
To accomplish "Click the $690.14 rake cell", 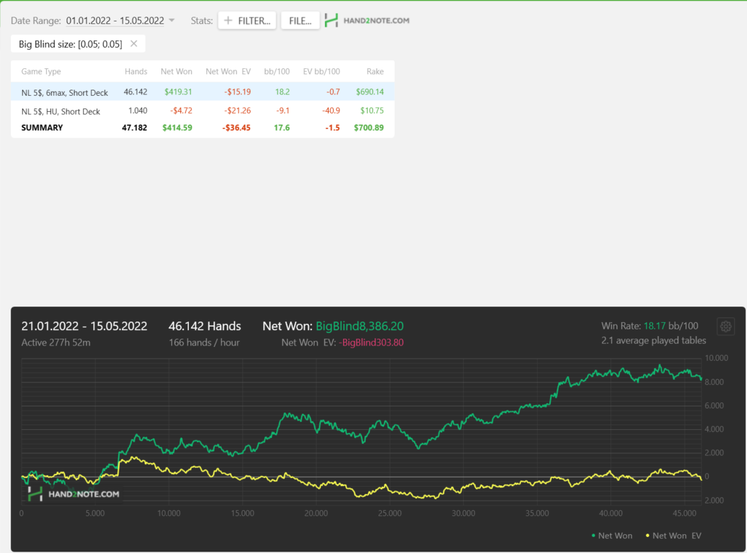I will coord(370,92).
